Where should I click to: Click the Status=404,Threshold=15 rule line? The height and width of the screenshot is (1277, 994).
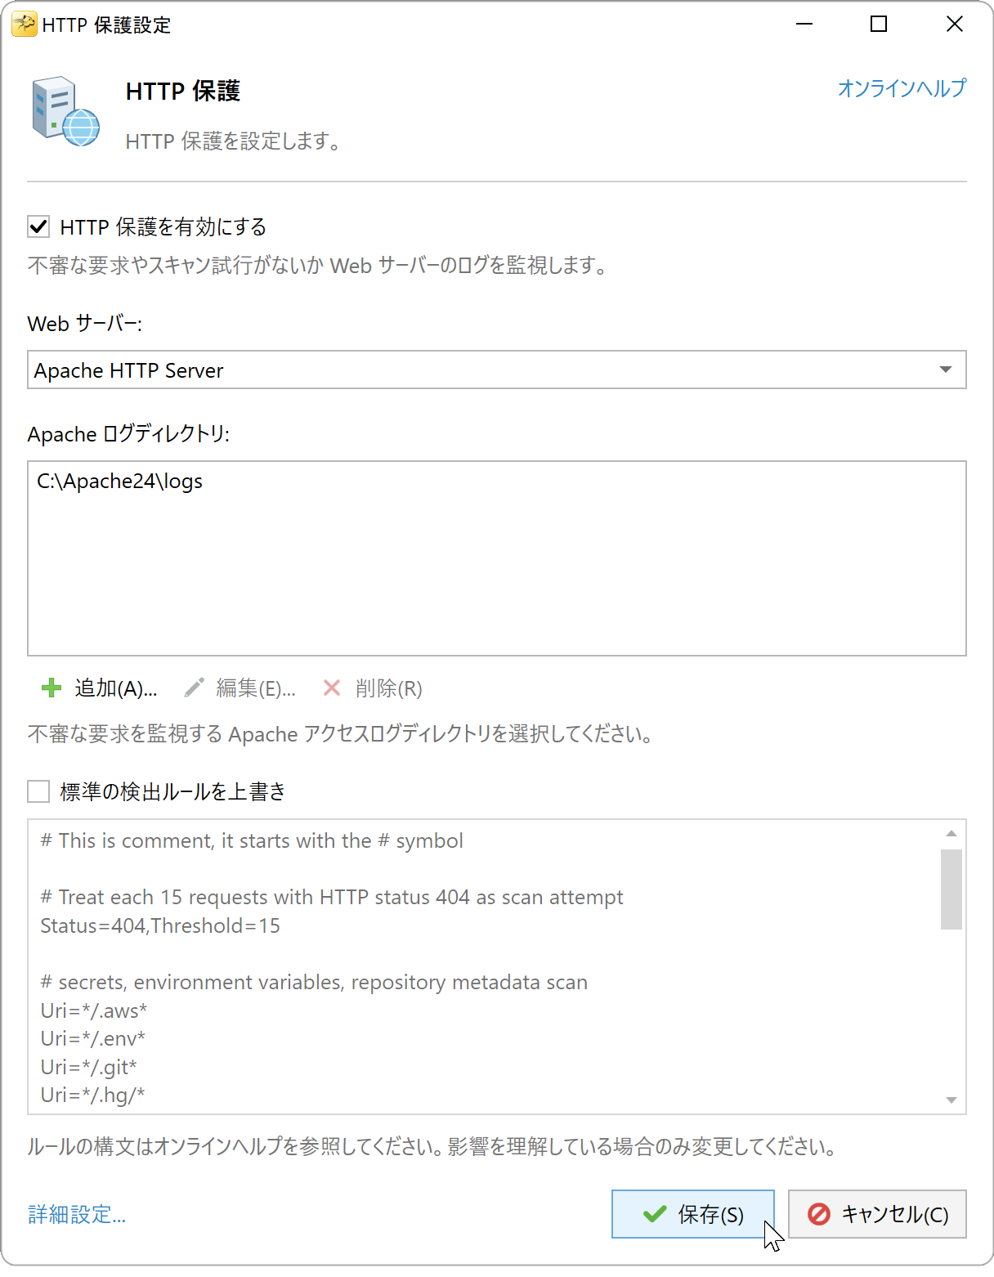[160, 925]
